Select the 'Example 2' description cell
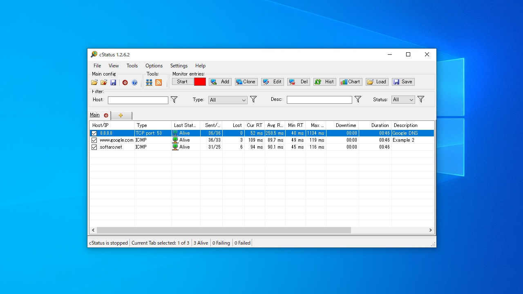 (x=413, y=140)
